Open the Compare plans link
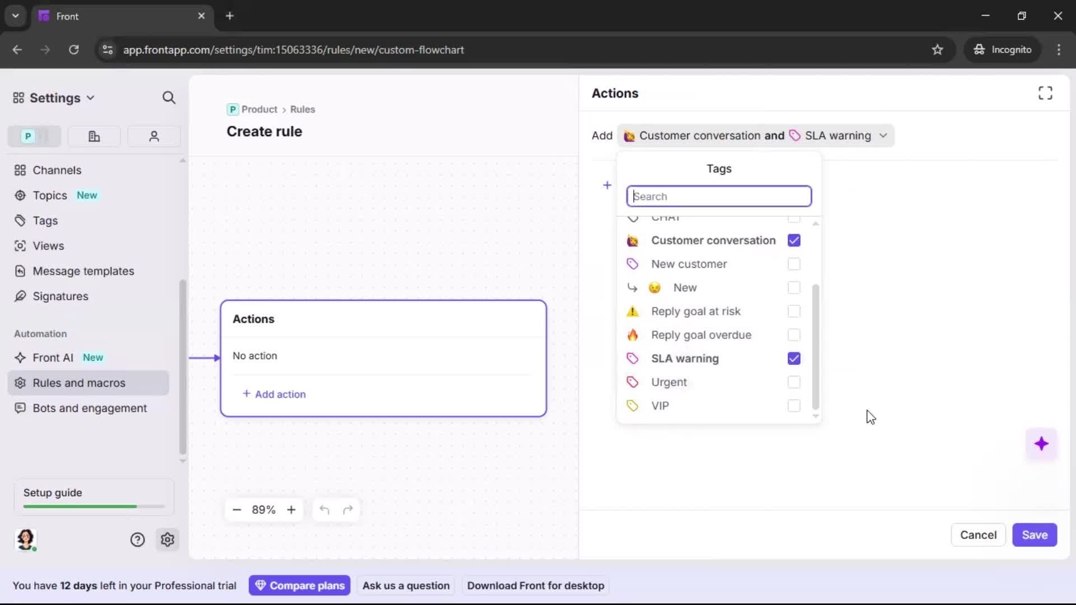 tap(299, 585)
